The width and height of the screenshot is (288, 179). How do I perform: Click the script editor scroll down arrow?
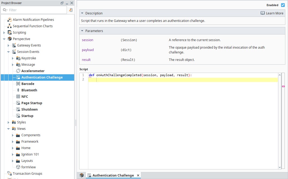coord(279,167)
